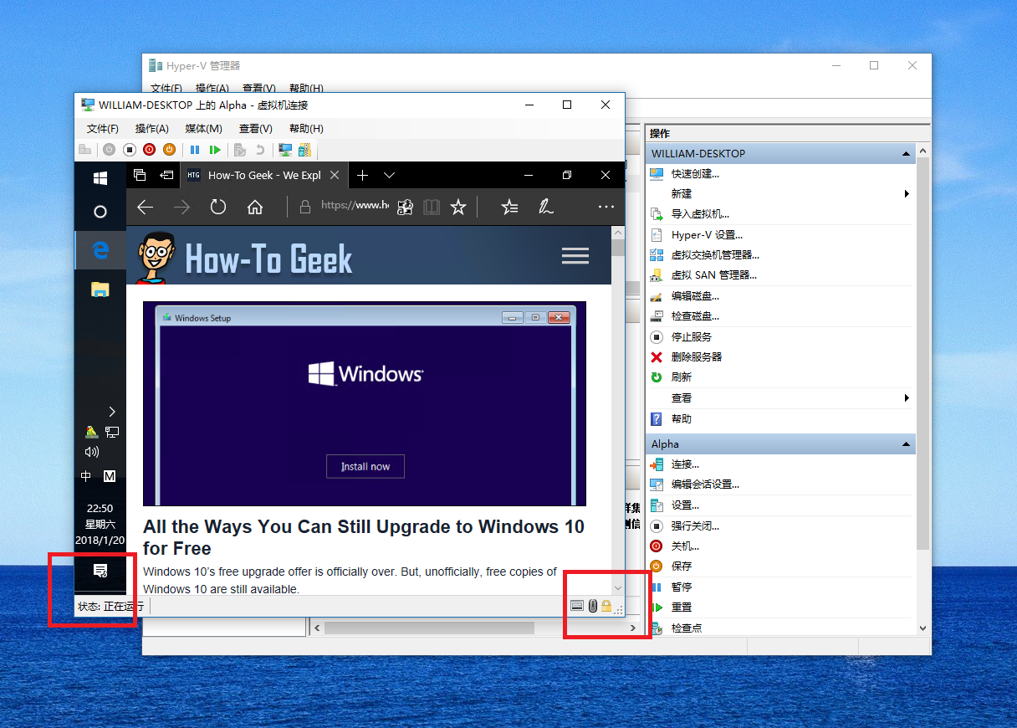Screen dimensions: 1017x728
Task: Collapse the WILLIAM-DESKTOP actions section
Action: pyautogui.click(x=906, y=154)
